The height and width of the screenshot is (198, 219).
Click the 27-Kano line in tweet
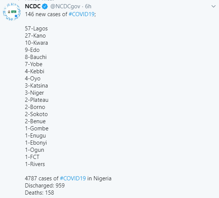click(35, 36)
